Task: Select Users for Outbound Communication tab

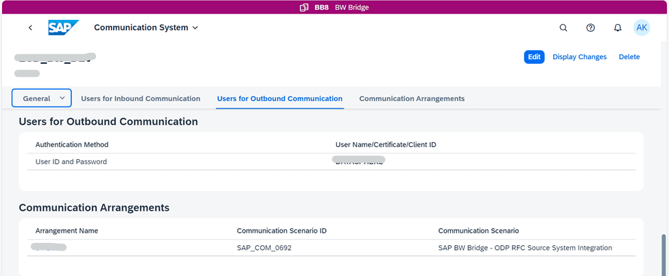Action: tap(279, 99)
